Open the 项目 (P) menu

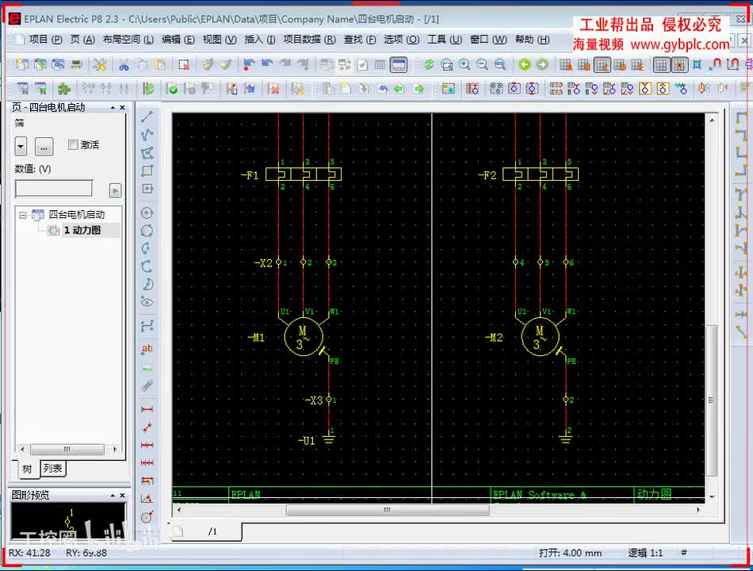pyautogui.click(x=46, y=40)
